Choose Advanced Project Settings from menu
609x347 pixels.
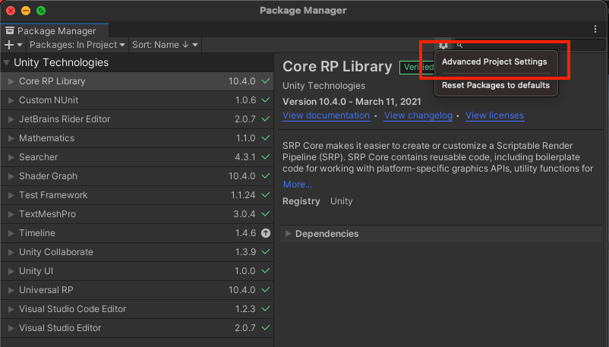tap(494, 62)
